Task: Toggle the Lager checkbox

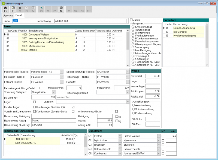Action: [x=35, y=102]
